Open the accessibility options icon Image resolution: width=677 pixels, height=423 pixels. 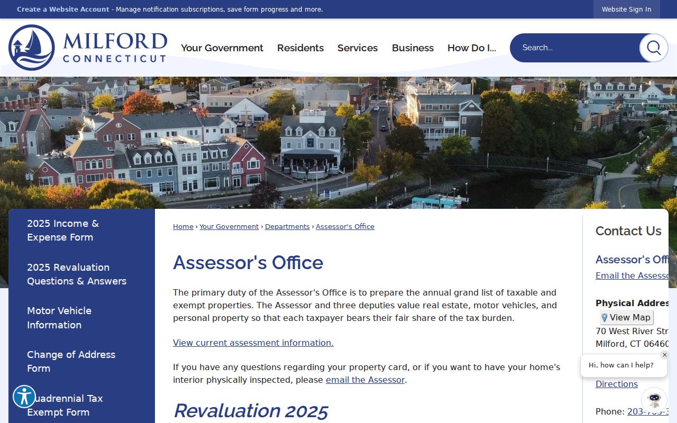point(24,397)
